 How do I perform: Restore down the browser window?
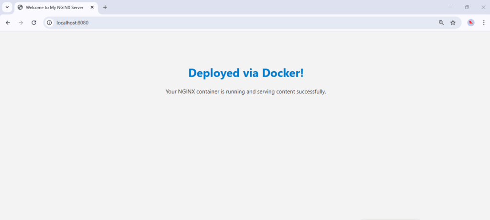coord(467,7)
